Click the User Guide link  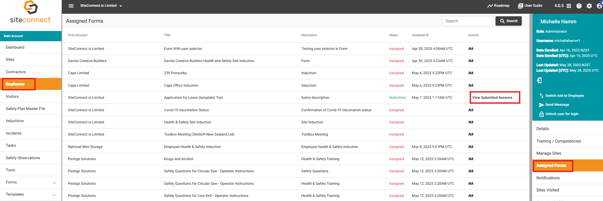click(x=533, y=6)
